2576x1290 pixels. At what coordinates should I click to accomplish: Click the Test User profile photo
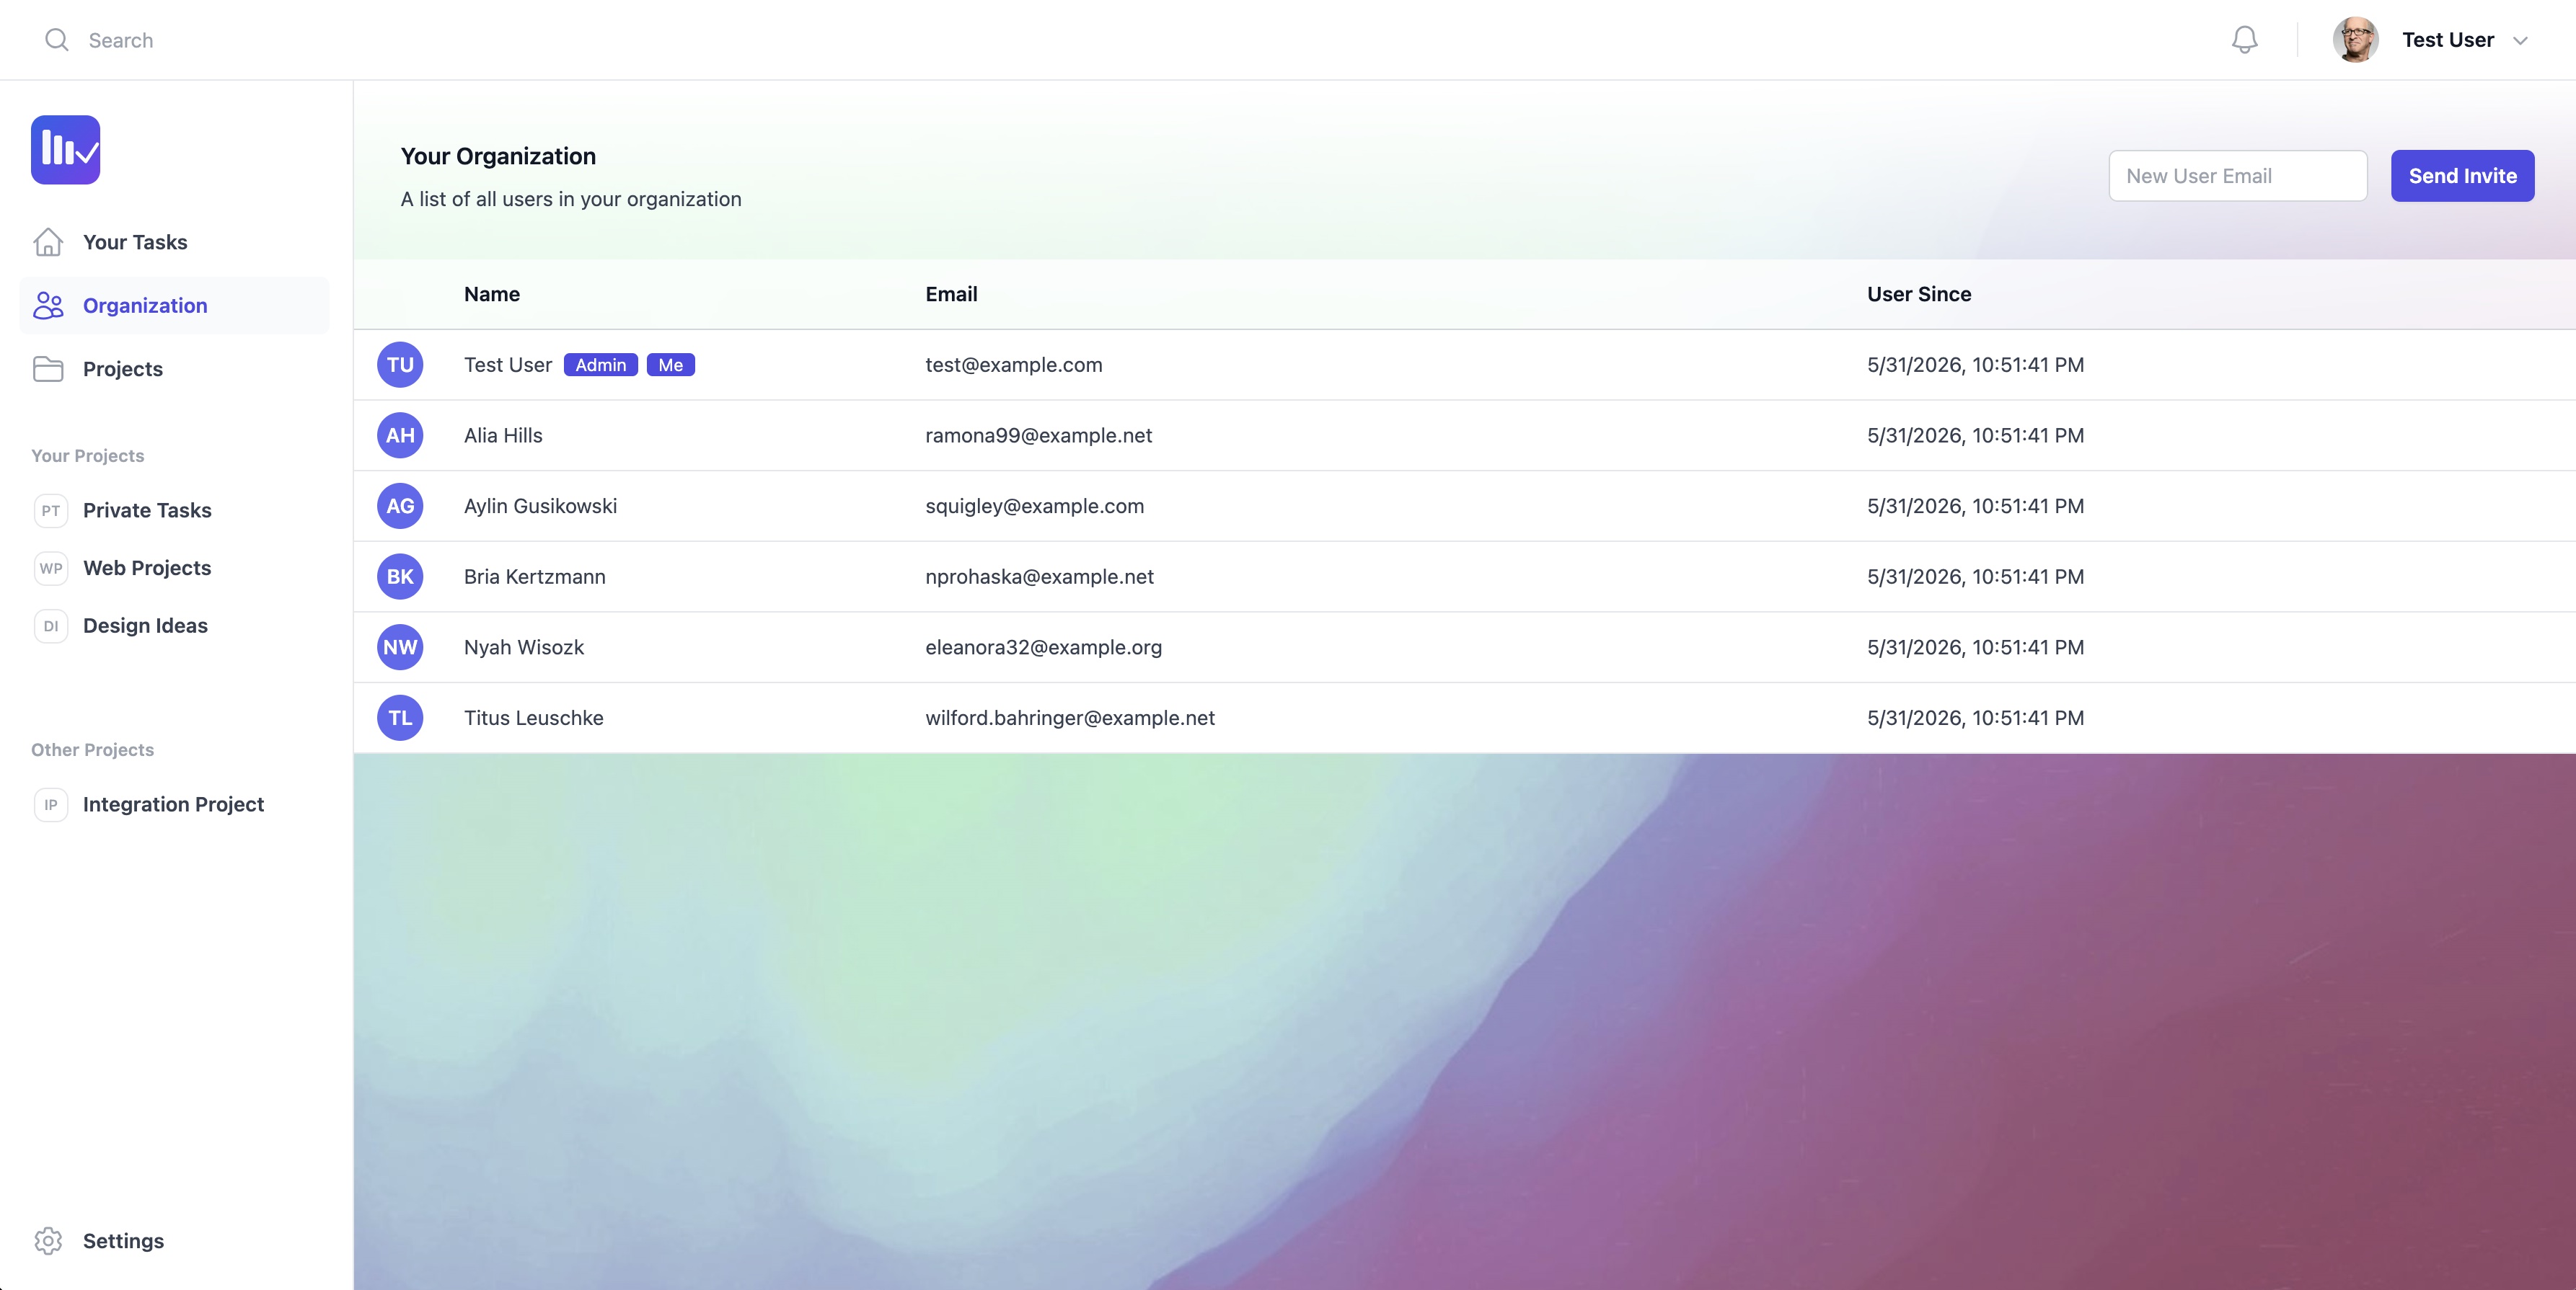[x=2355, y=40]
